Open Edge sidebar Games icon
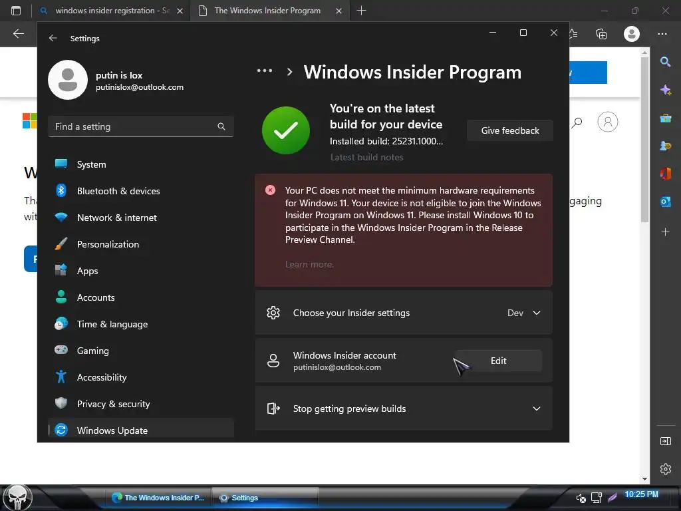681x511 pixels. point(665,146)
